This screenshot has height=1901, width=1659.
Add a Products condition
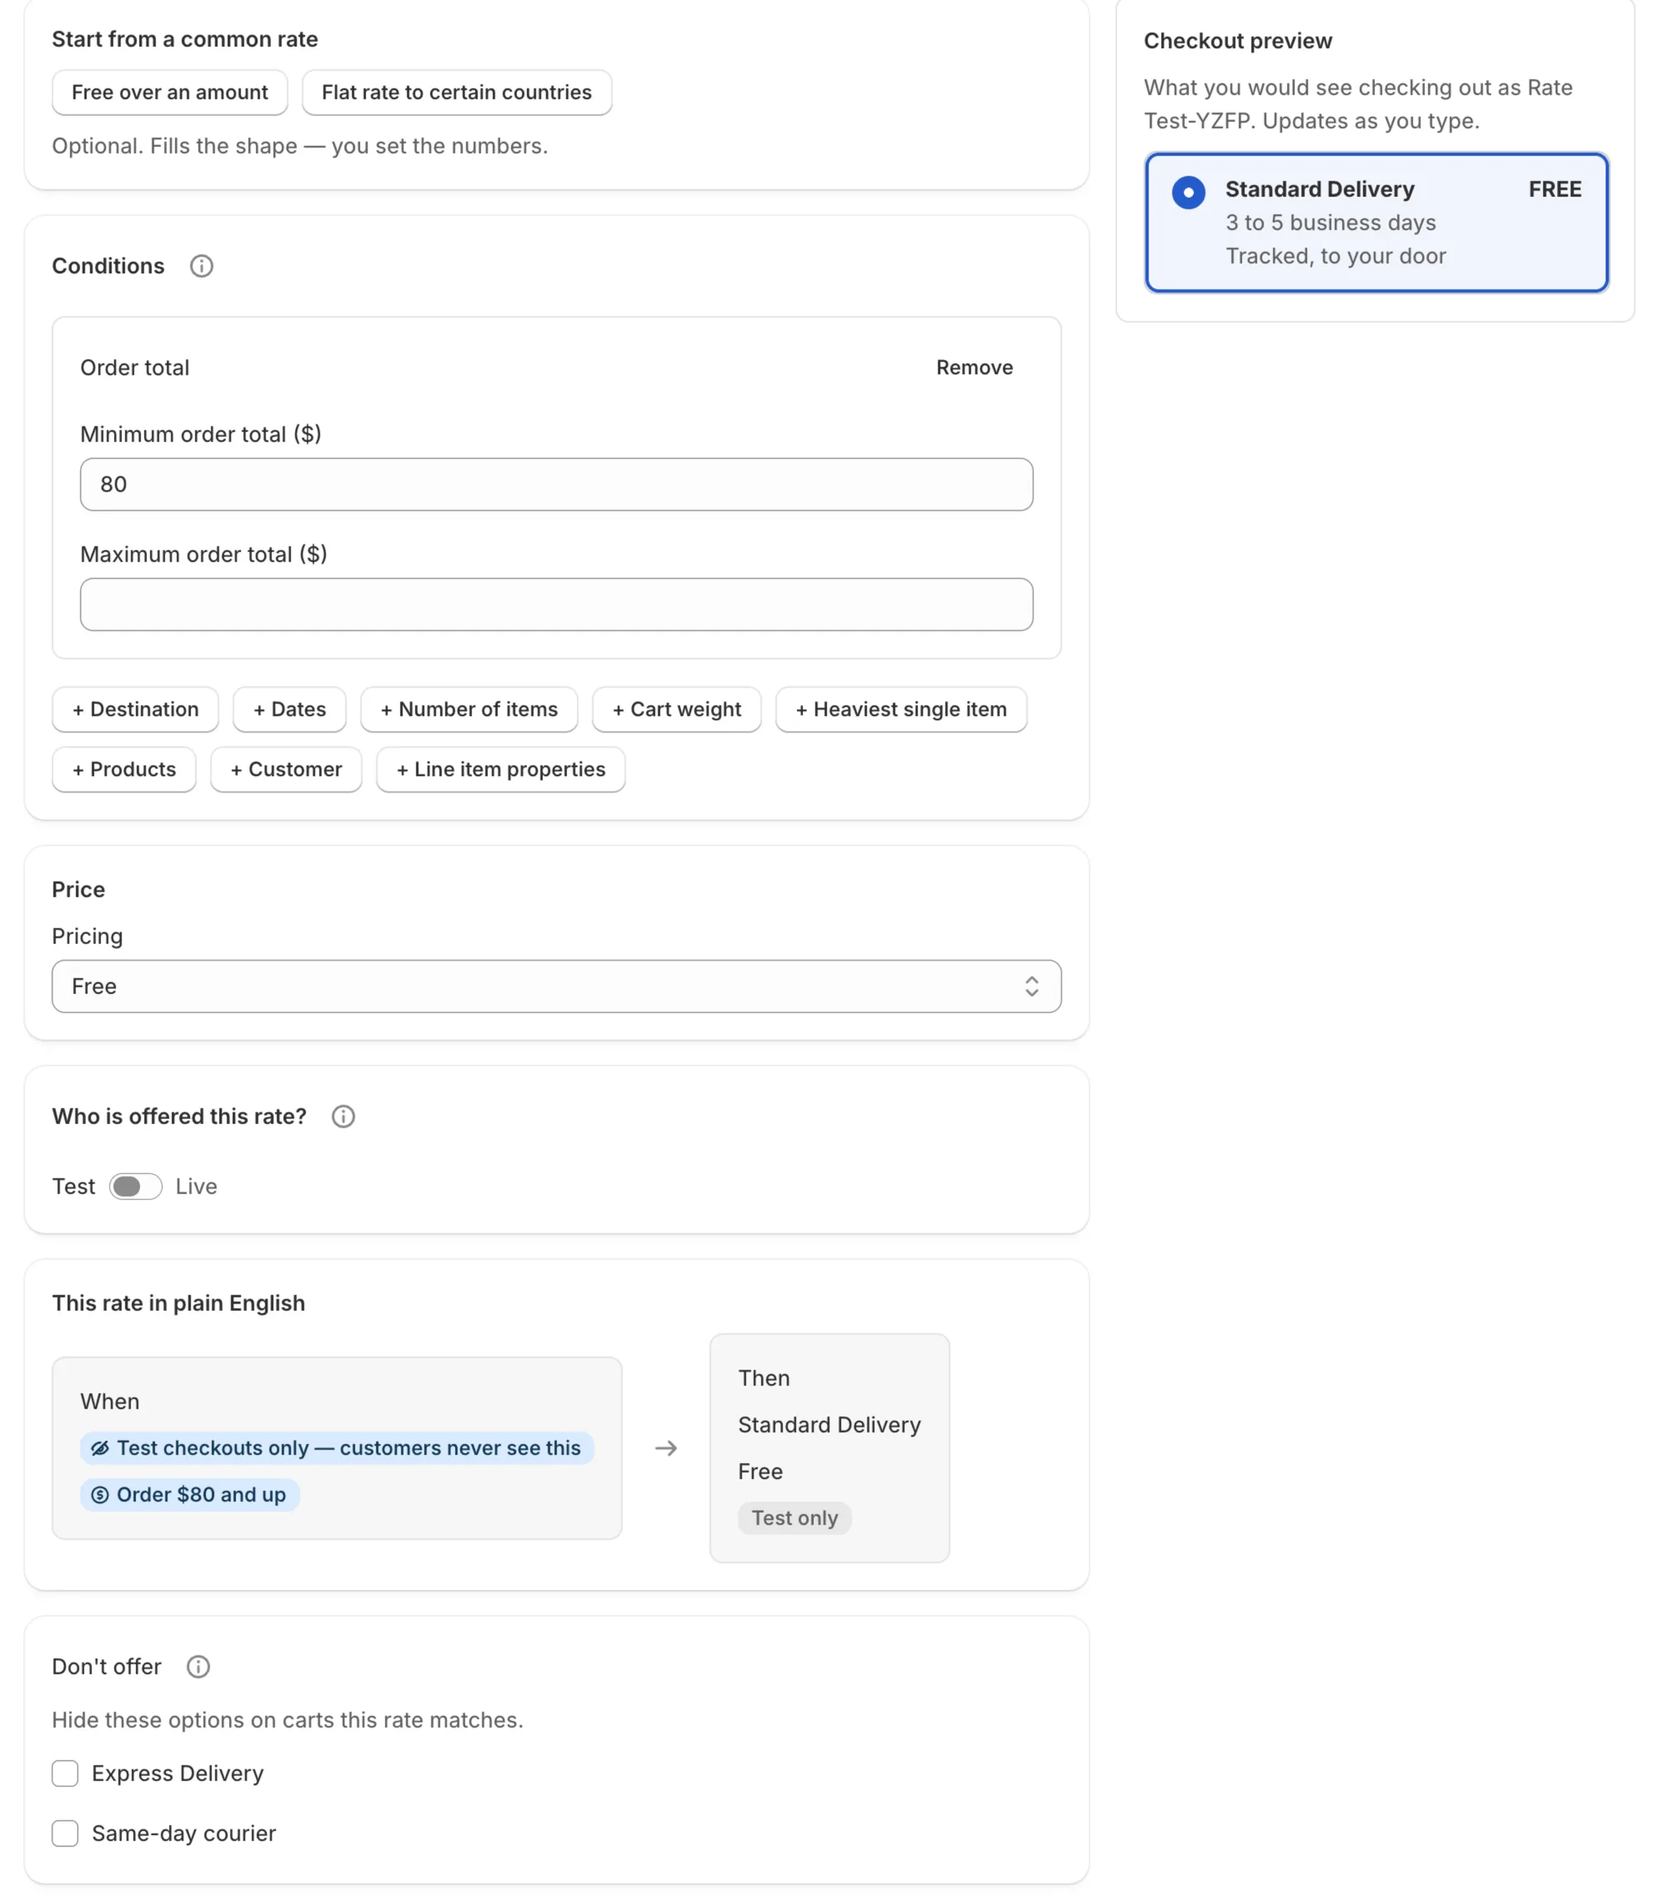[x=124, y=770]
